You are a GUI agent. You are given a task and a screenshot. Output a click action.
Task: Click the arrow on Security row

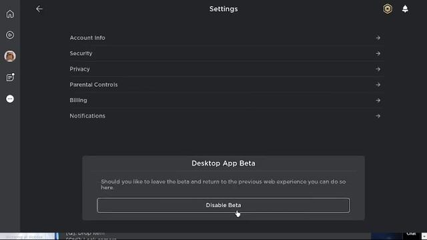[x=378, y=53]
